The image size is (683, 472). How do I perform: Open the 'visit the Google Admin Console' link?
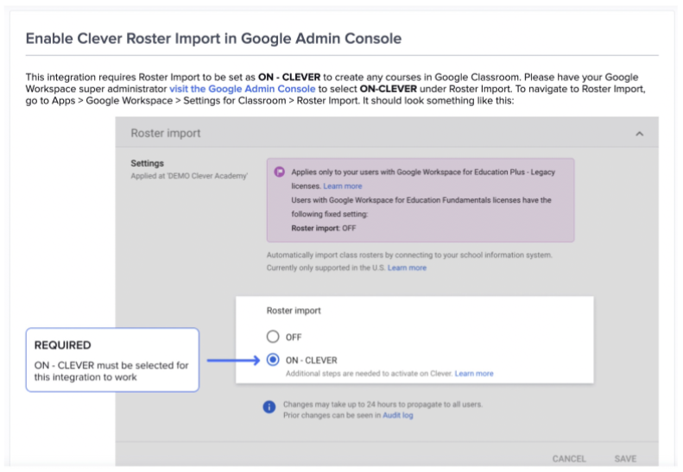pos(243,89)
